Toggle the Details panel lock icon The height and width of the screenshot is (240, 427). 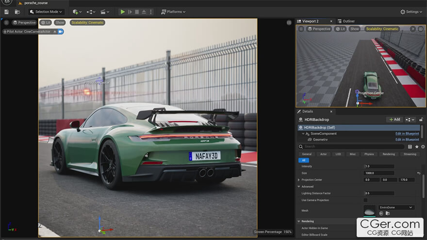421,119
